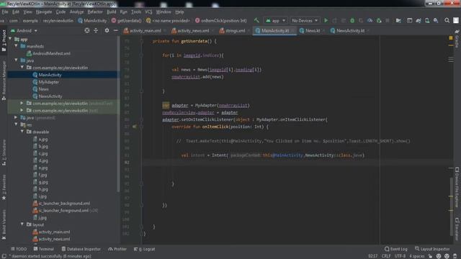Select a.jpg in drawable folder
The height and width of the screenshot is (259, 461).
pyautogui.click(x=43, y=139)
